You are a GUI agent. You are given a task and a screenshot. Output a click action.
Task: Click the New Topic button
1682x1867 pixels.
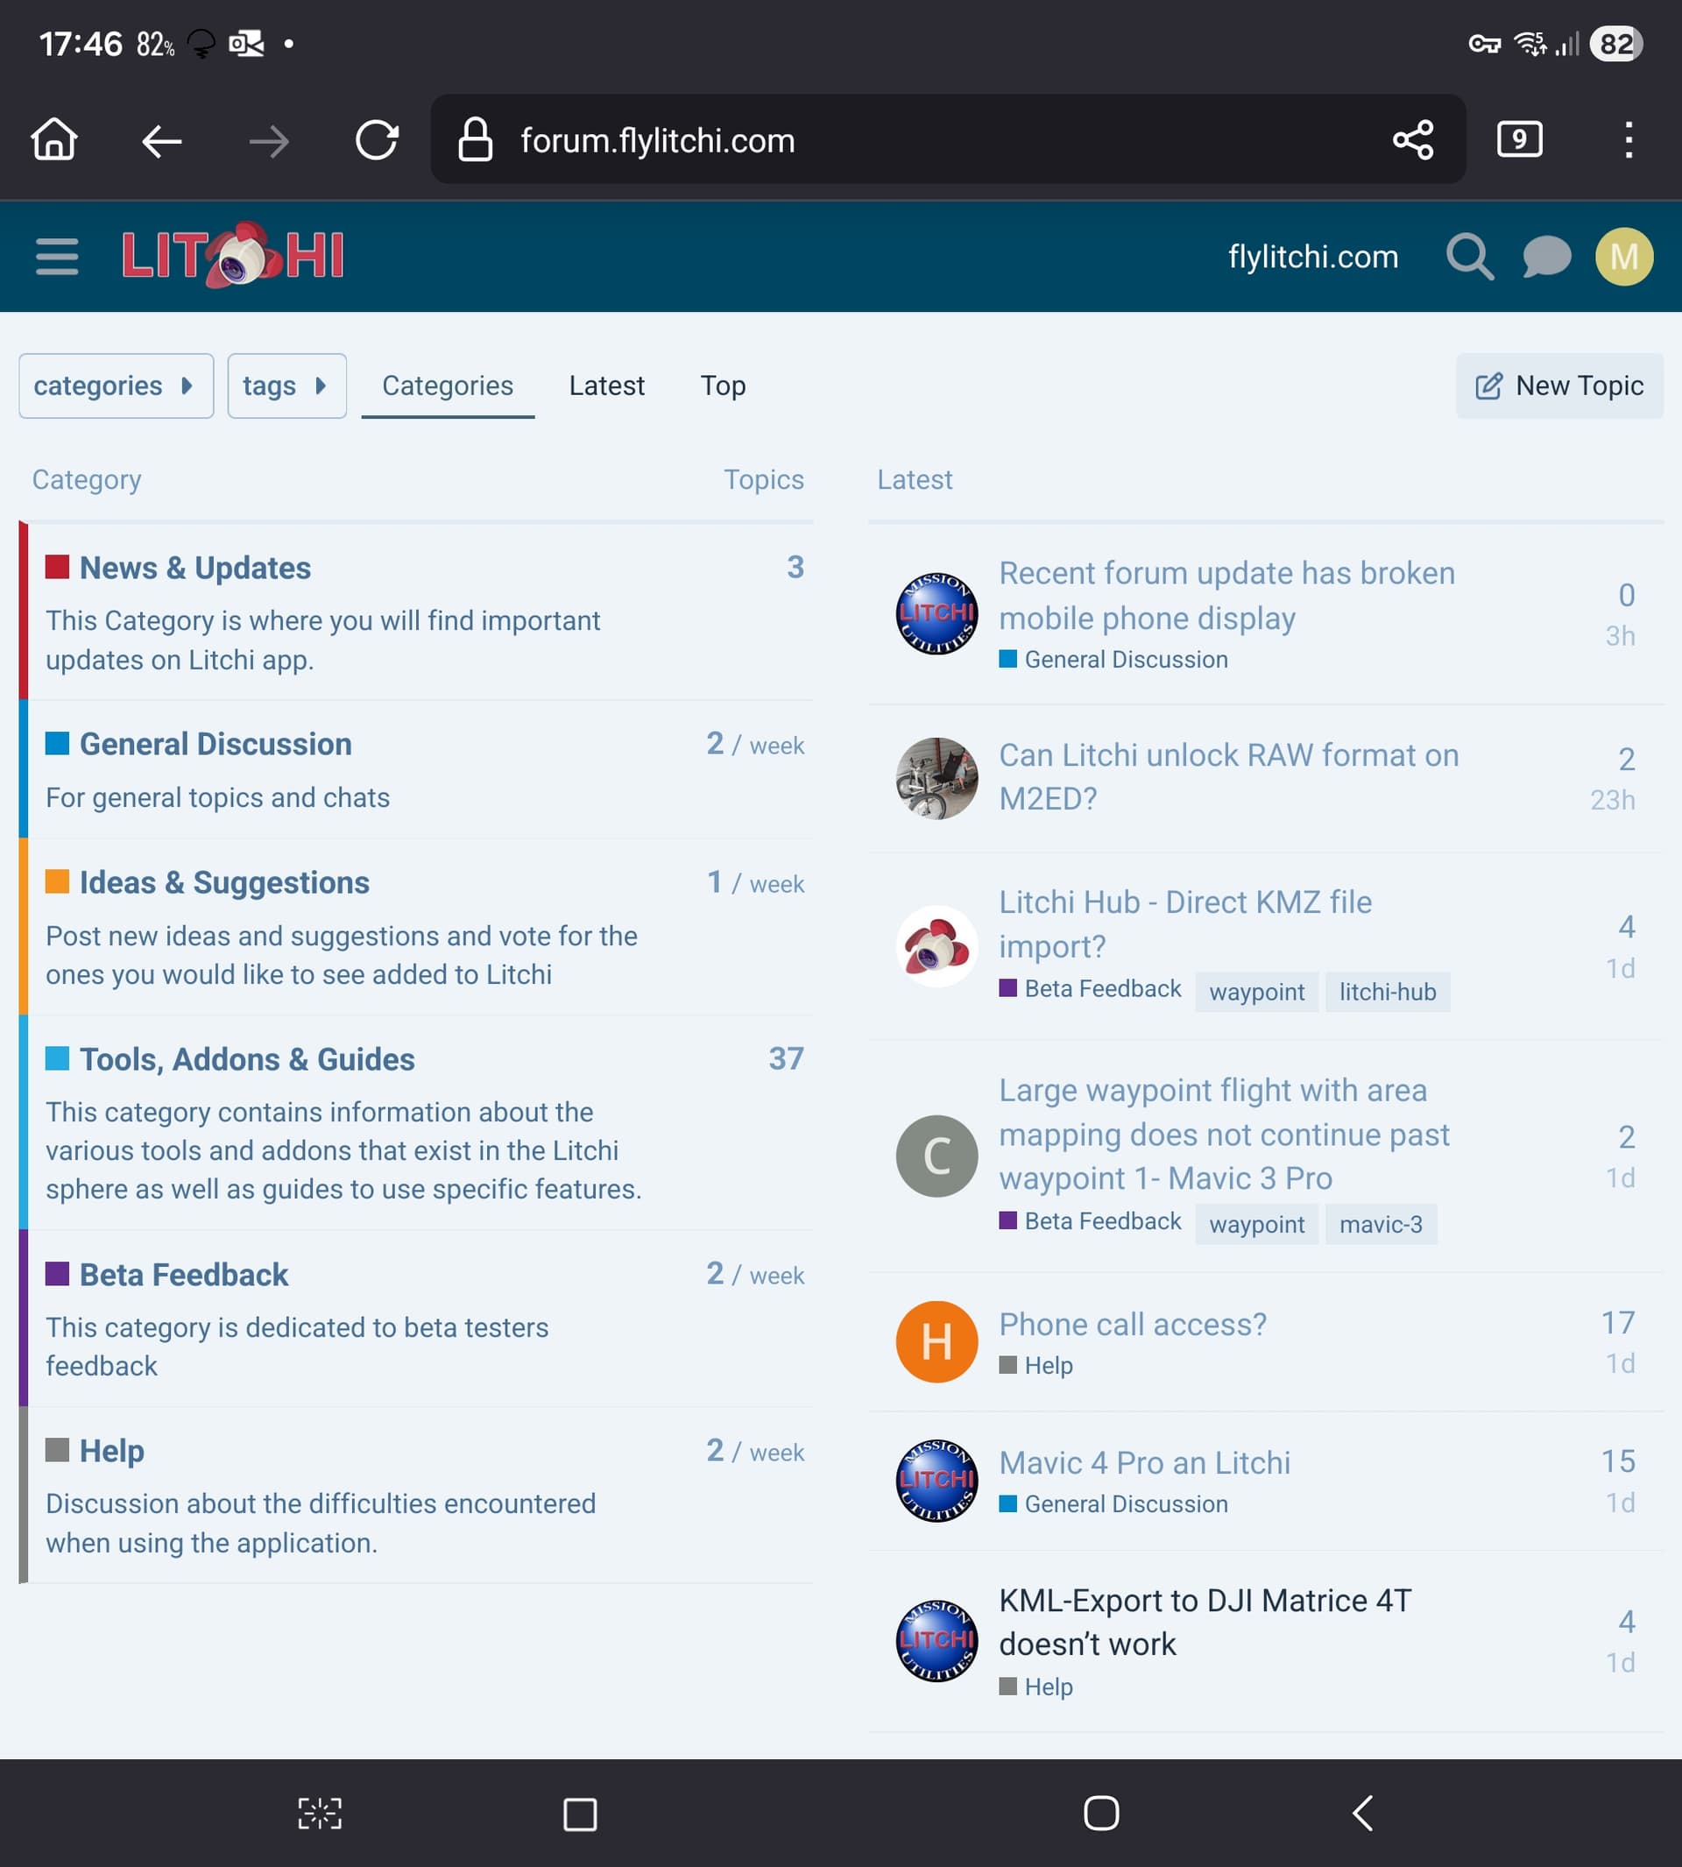click(x=1559, y=385)
